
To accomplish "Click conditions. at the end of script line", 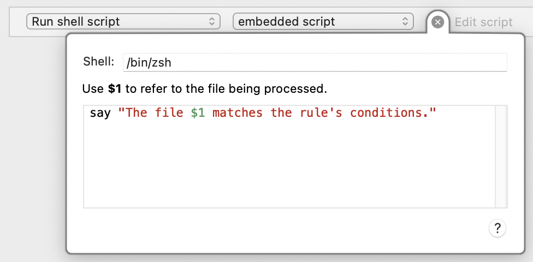I will pos(389,112).
